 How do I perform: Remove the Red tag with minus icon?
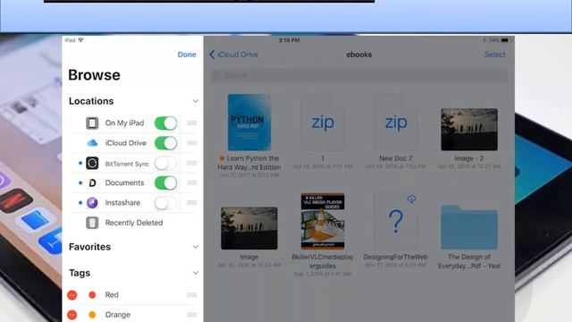pos(72,294)
